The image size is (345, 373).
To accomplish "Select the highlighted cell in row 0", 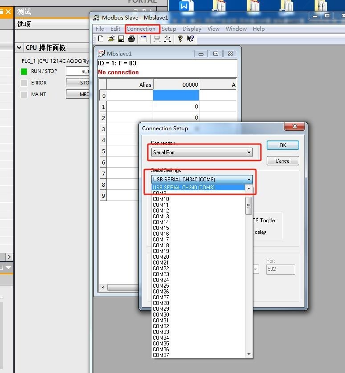I will pyautogui.click(x=176, y=95).
